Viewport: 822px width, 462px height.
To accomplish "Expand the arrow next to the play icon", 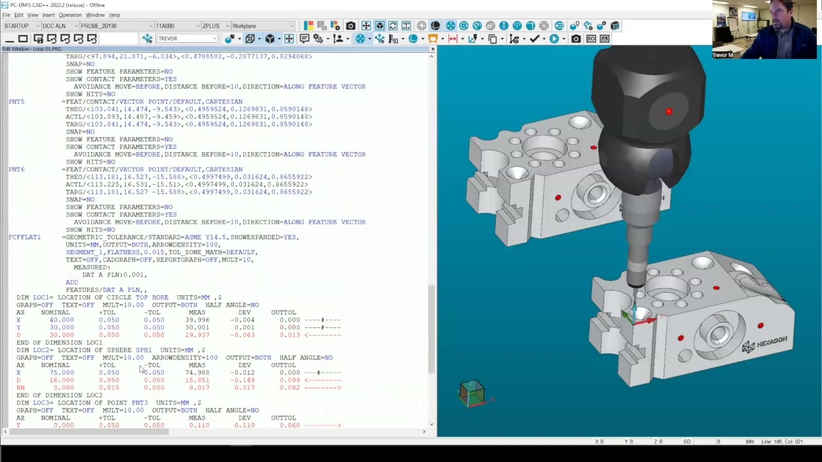I will click(564, 38).
